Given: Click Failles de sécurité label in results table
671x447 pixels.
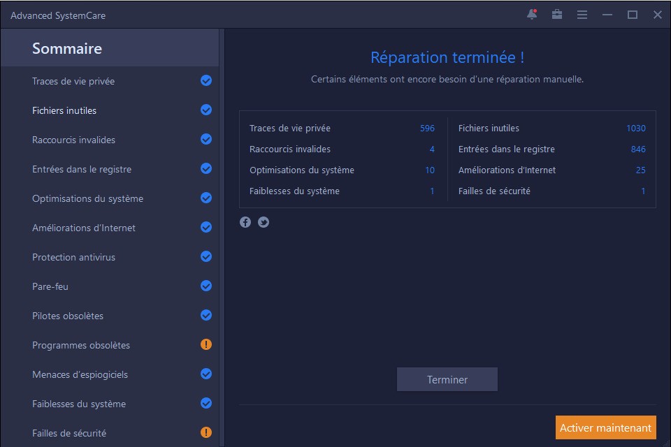Looking at the screenshot, I should click(x=494, y=191).
